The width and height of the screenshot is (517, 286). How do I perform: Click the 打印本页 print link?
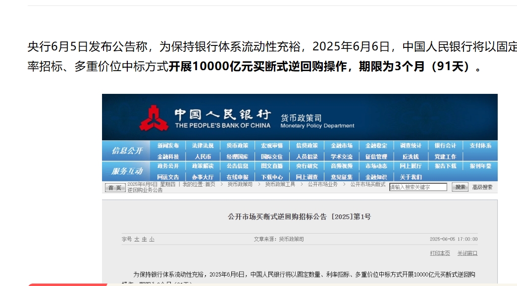[x=440, y=253]
